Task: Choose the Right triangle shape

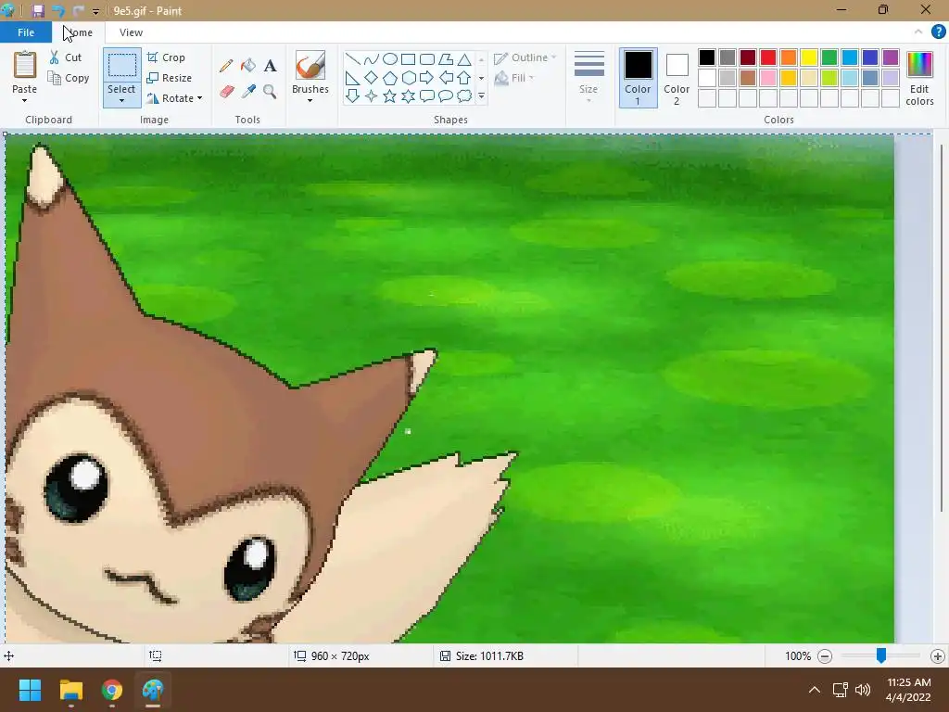Action: (x=352, y=78)
